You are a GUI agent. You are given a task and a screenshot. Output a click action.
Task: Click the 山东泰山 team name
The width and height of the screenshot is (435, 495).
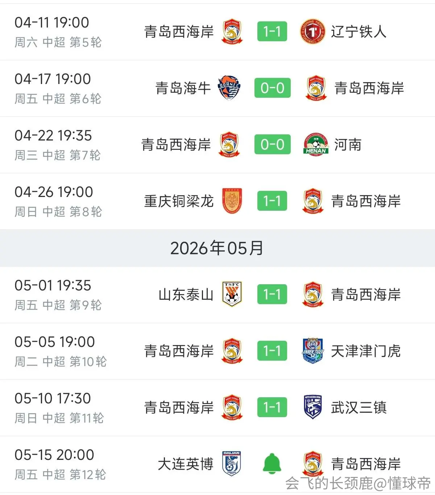pos(186,294)
